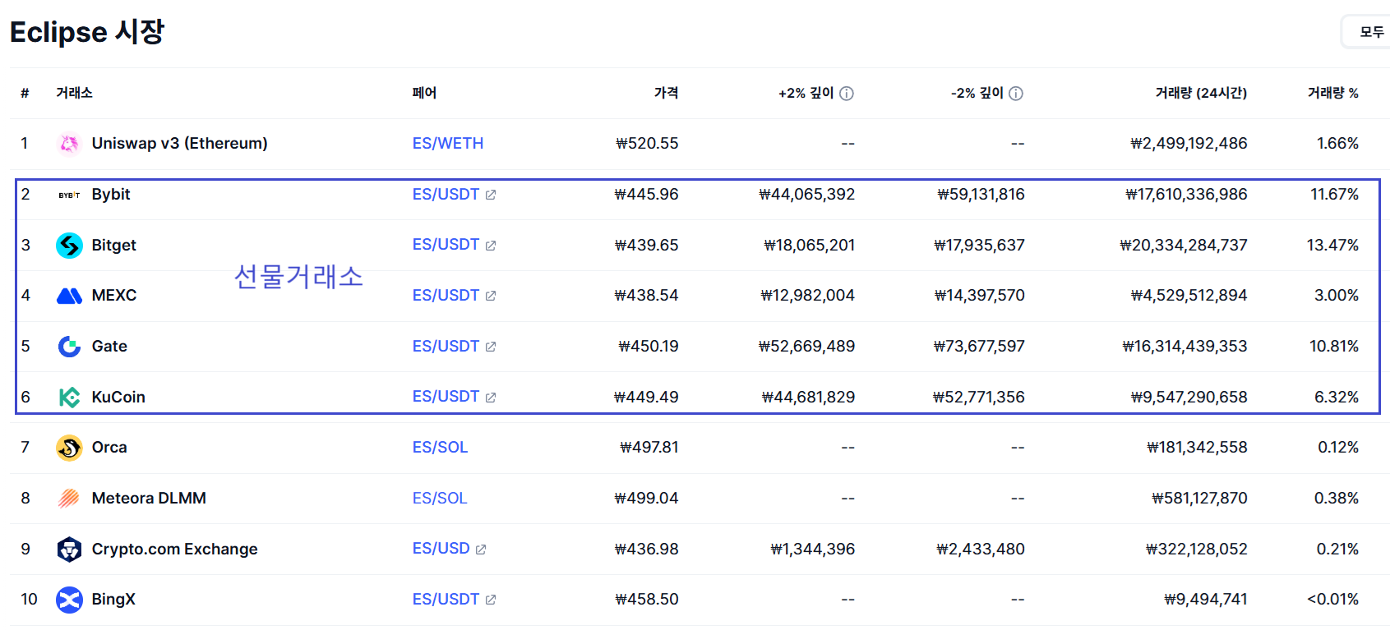Click the ₩520.55 price cell
1390x630 pixels.
[x=648, y=143]
